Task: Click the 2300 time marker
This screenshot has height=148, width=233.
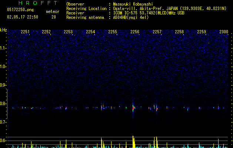Action: pyautogui.click(x=224, y=32)
